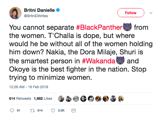Click the panther emoji after #BlackPanther
162x120 pixels.
pos(127,27)
